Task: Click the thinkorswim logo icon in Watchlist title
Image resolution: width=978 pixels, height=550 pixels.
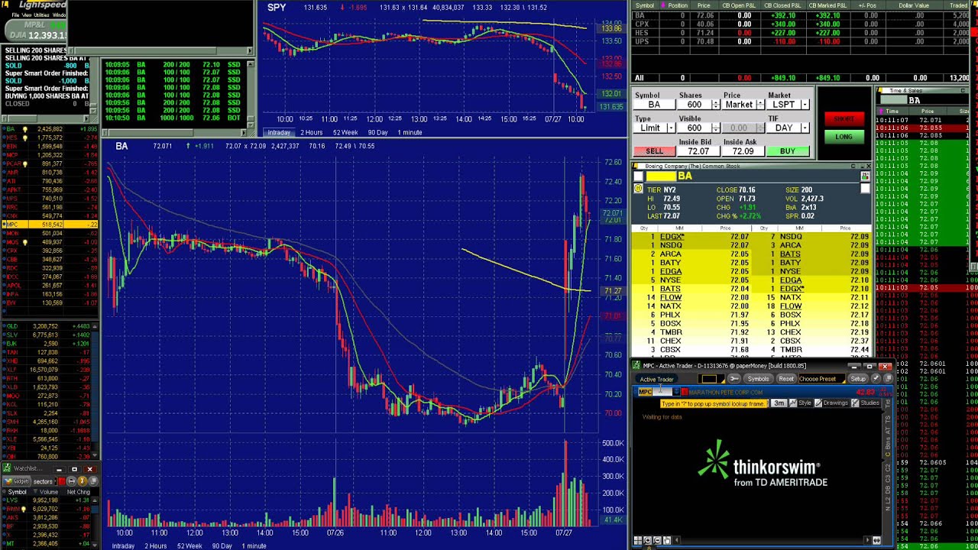Action: pos(7,467)
